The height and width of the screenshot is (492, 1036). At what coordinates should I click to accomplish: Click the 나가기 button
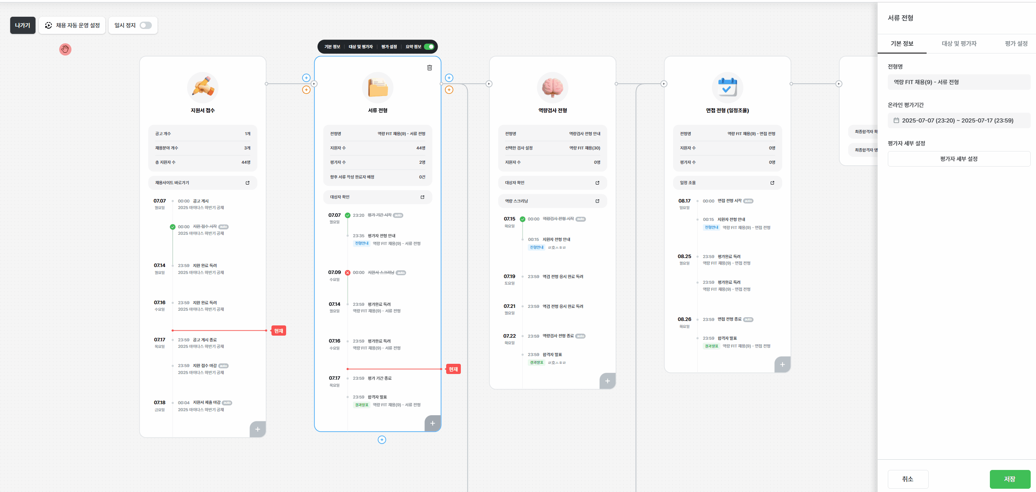point(23,25)
